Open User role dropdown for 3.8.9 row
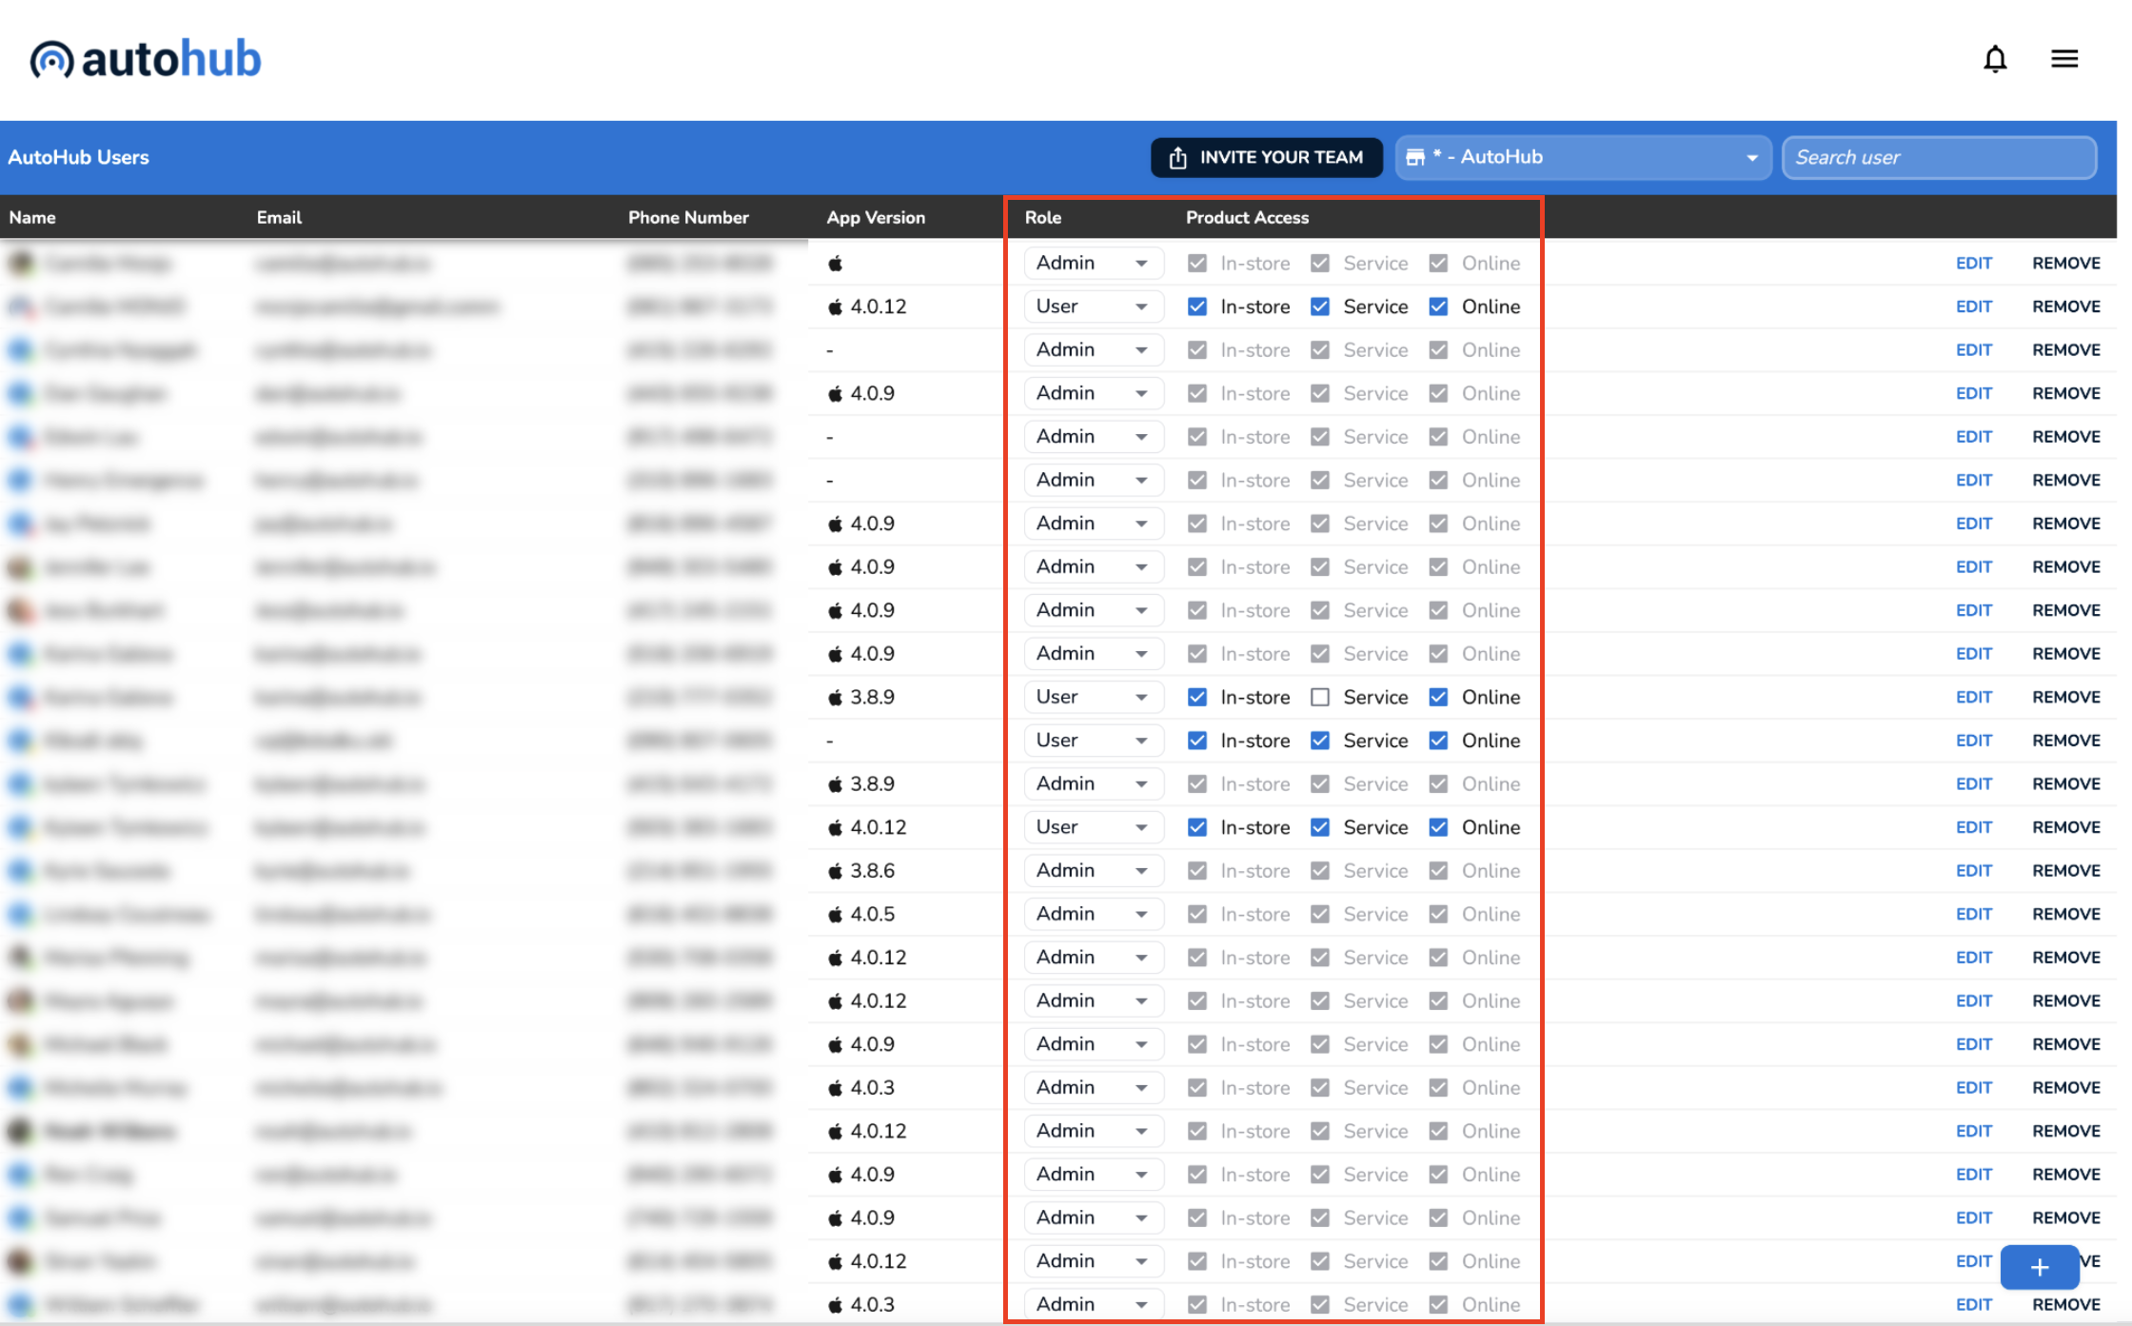 click(1093, 698)
